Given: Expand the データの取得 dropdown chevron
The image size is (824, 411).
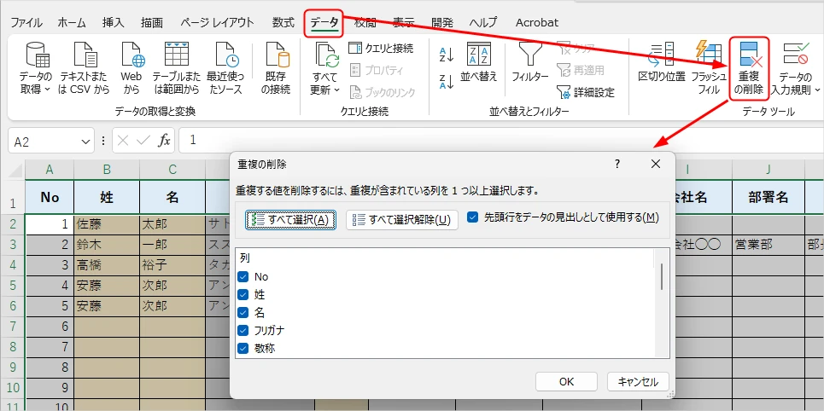Looking at the screenshot, I should pyautogui.click(x=48, y=90).
